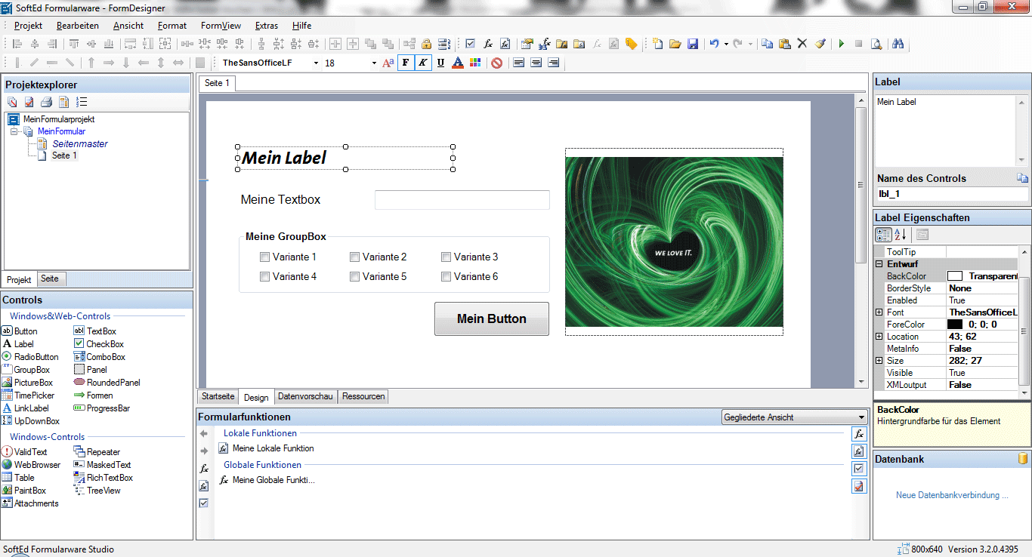Click the fx button right of Formularfunktionen list
The image size is (1032, 557).
(x=858, y=434)
